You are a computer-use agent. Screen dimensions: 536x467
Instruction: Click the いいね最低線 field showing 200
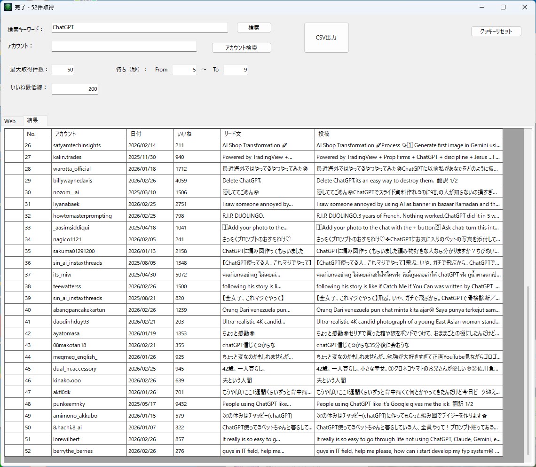pos(74,89)
